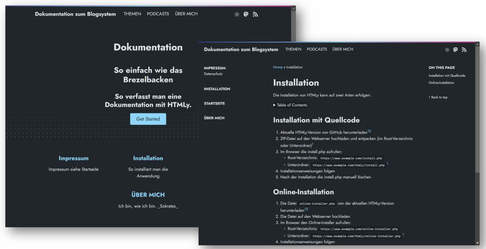
Task: Click text Die Datei auf den Webserver hochladen
Action: (315, 216)
